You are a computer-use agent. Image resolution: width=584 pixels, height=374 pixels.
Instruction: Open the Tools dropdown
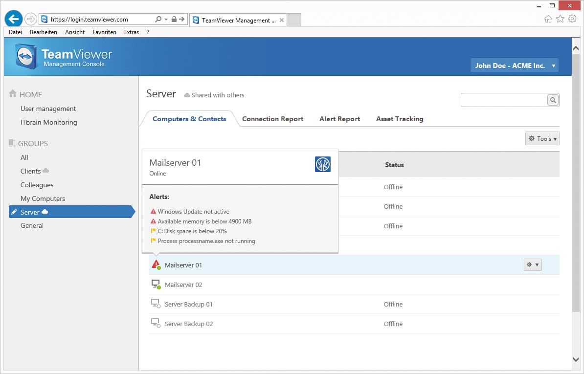542,138
